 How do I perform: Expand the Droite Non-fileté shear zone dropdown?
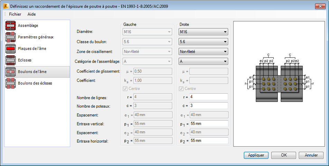(x=203, y=52)
